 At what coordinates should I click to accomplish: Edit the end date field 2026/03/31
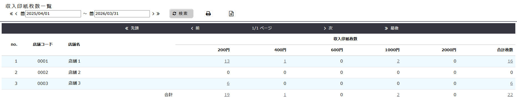point(122,14)
